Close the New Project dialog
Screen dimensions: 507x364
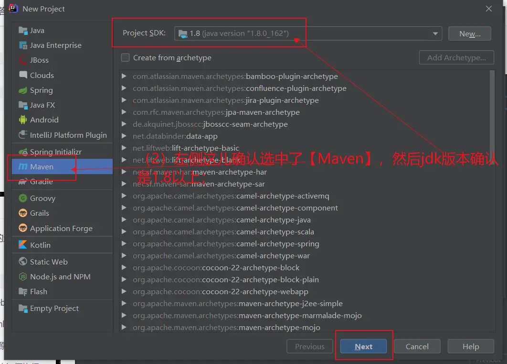pos(488,9)
